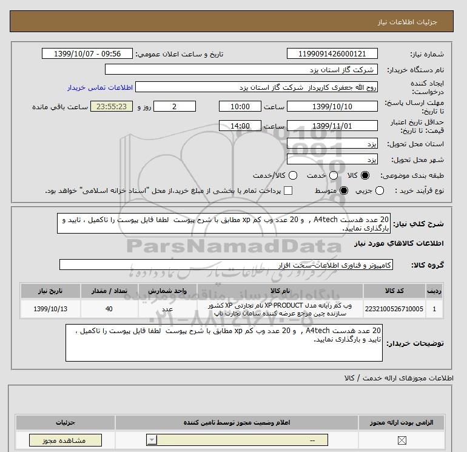Screen dimensions: 467x452
Task: Click the price validity date 1399/11/01
Action: (332, 126)
